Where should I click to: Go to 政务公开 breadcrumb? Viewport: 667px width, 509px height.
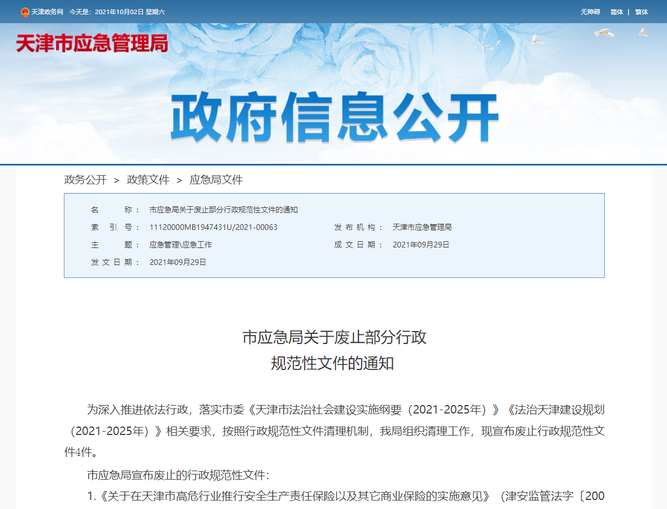click(x=85, y=180)
